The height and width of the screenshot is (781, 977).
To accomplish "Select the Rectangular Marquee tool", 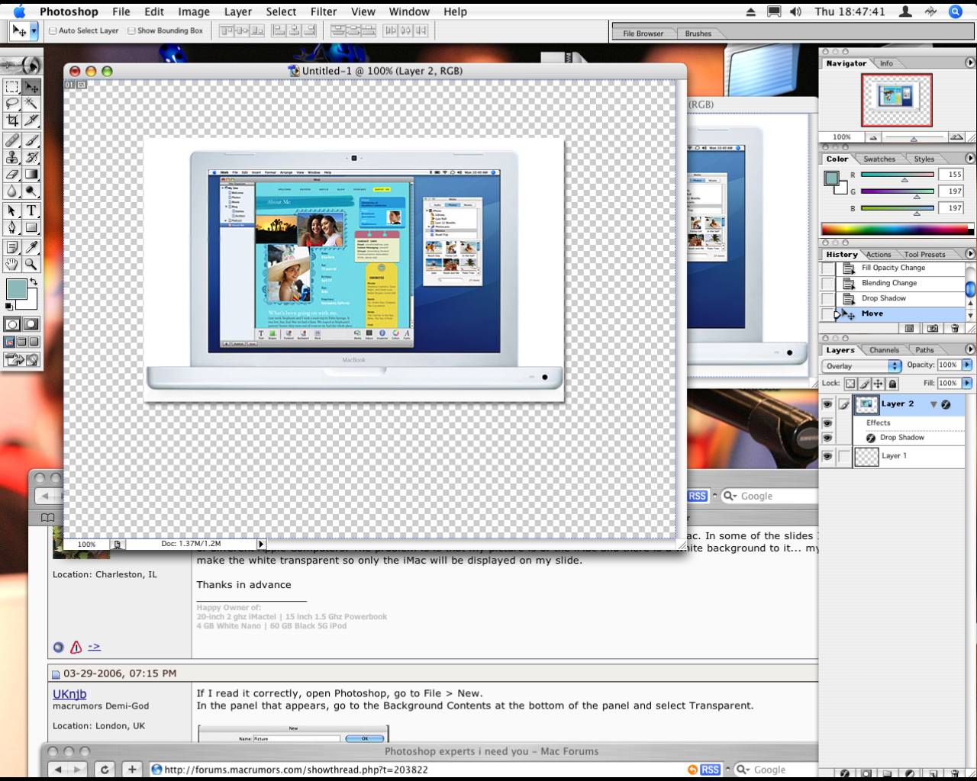I will (x=12, y=87).
